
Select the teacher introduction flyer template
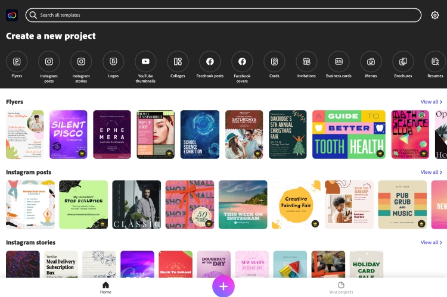pos(25,135)
